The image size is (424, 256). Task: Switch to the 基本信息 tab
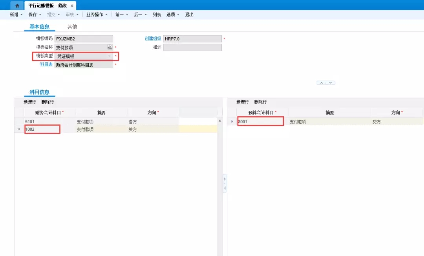point(40,26)
